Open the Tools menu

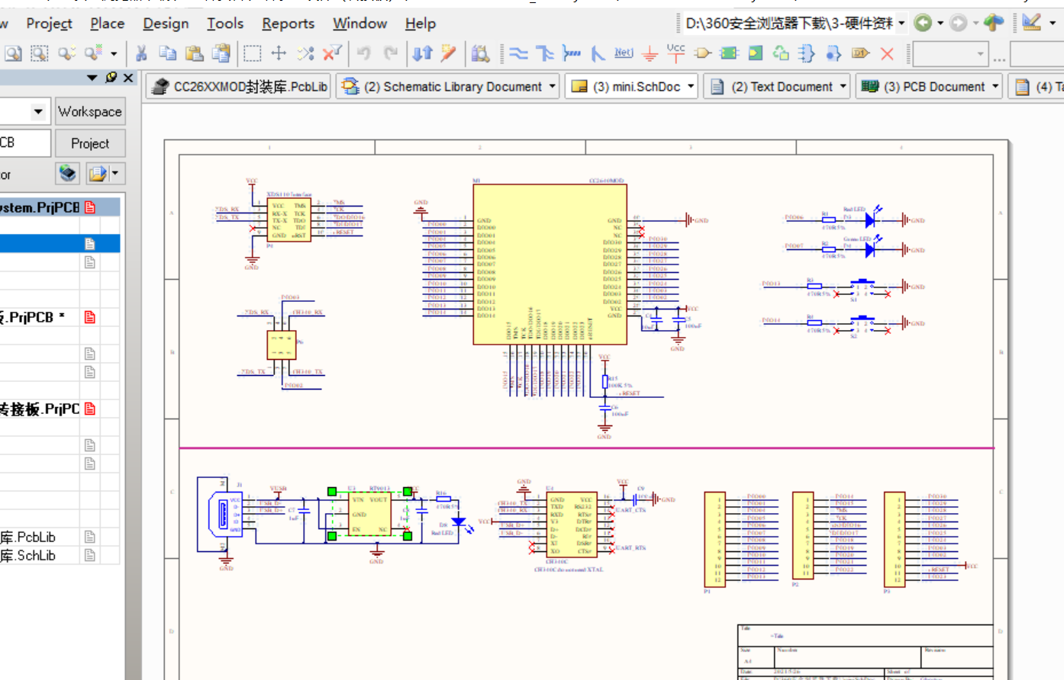225,24
